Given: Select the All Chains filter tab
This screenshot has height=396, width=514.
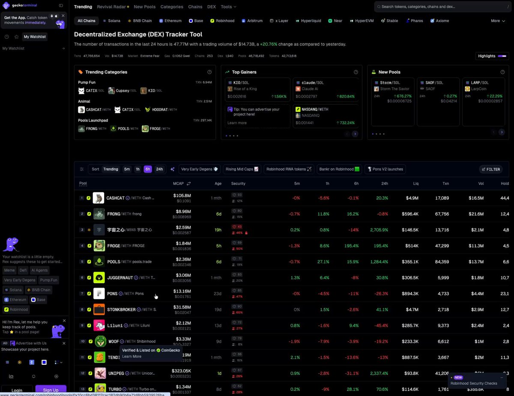Looking at the screenshot, I should click(x=87, y=21).
